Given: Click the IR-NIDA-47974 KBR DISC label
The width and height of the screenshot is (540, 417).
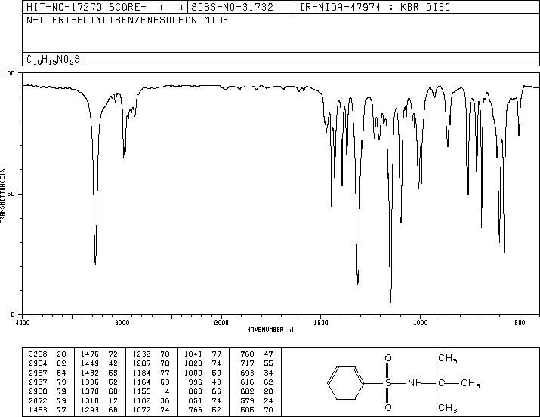Looking at the screenshot, I should point(375,7).
